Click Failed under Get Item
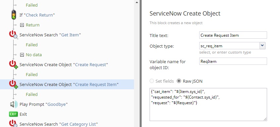The image size is (280, 127). coord(32,45)
